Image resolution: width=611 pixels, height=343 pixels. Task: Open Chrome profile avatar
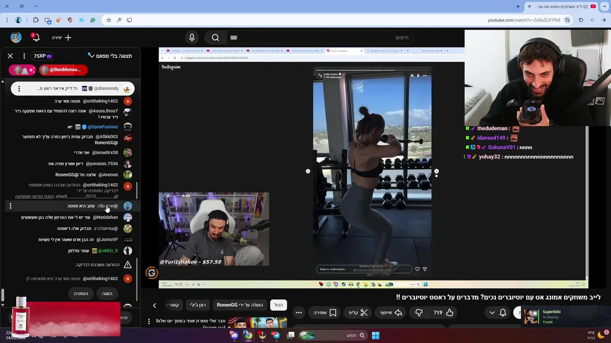tap(18, 20)
